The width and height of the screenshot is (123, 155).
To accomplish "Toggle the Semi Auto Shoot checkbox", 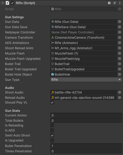I will [52, 135].
